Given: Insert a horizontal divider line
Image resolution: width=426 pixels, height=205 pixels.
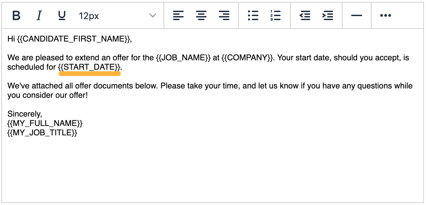Looking at the screenshot, I should [x=357, y=15].
